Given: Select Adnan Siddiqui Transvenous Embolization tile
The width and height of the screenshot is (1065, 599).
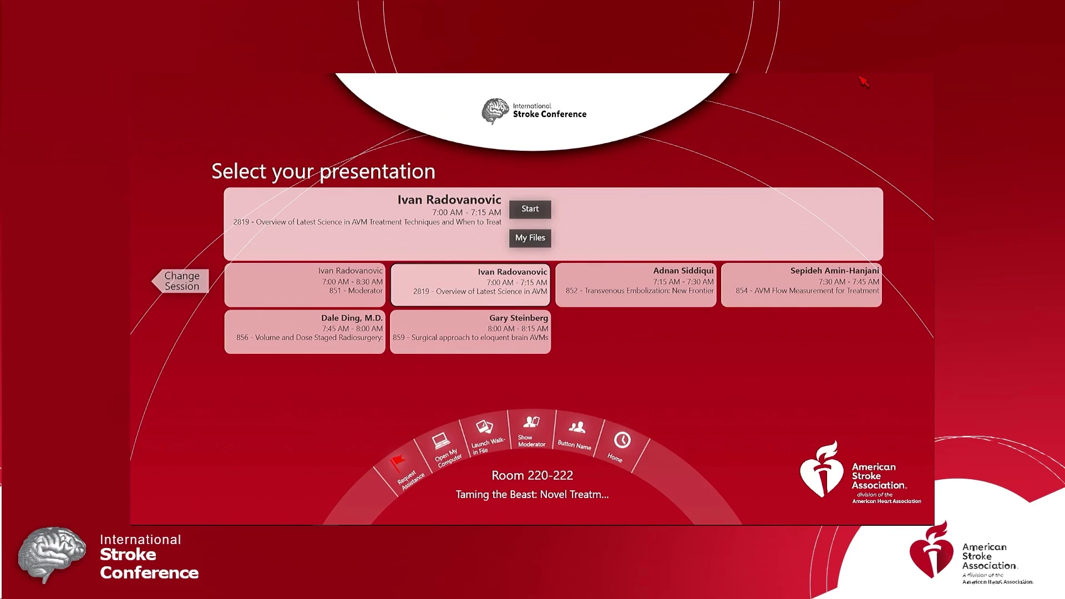Looking at the screenshot, I should [636, 285].
